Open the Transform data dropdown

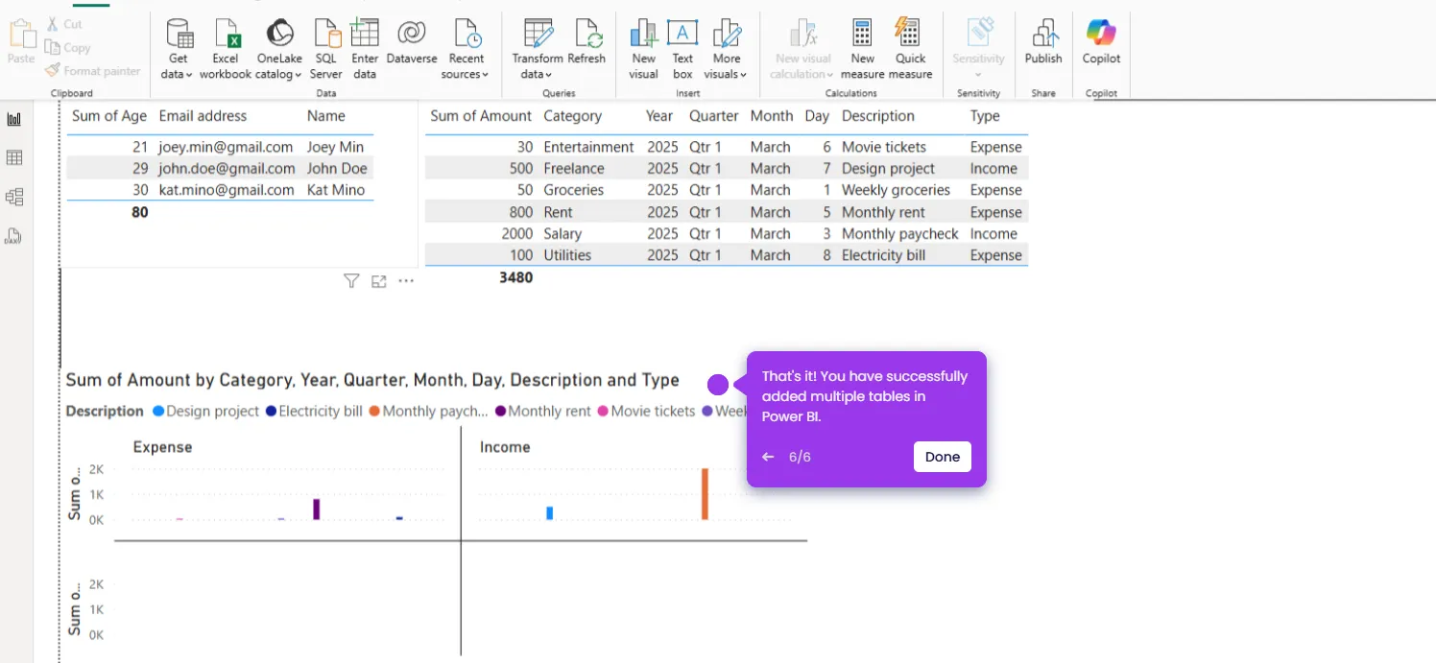point(538,49)
